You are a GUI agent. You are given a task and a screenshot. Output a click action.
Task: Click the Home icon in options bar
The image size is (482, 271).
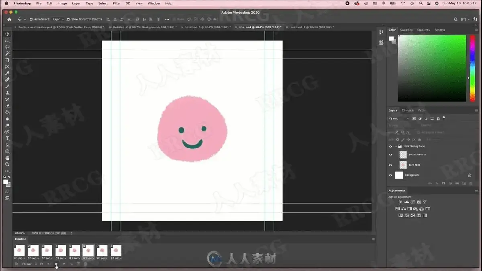[9, 19]
